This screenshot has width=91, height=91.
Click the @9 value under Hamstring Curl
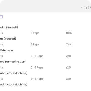tap(69, 67)
